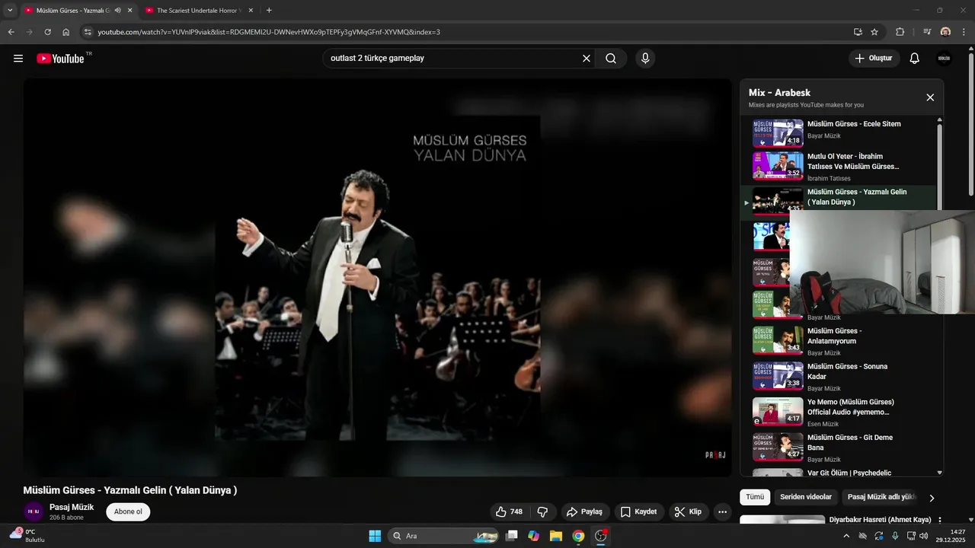Screen dimensions: 975x548
Task: Select the Tümü filter chip
Action: [754, 497]
